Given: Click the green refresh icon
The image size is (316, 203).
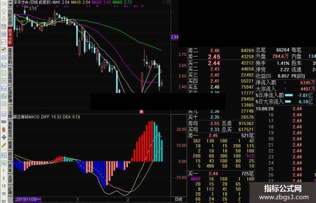Looking at the screenshot, I should (x=4, y=163).
